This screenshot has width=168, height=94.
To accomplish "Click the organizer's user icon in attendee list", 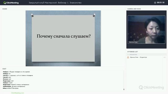I will 128,57.
